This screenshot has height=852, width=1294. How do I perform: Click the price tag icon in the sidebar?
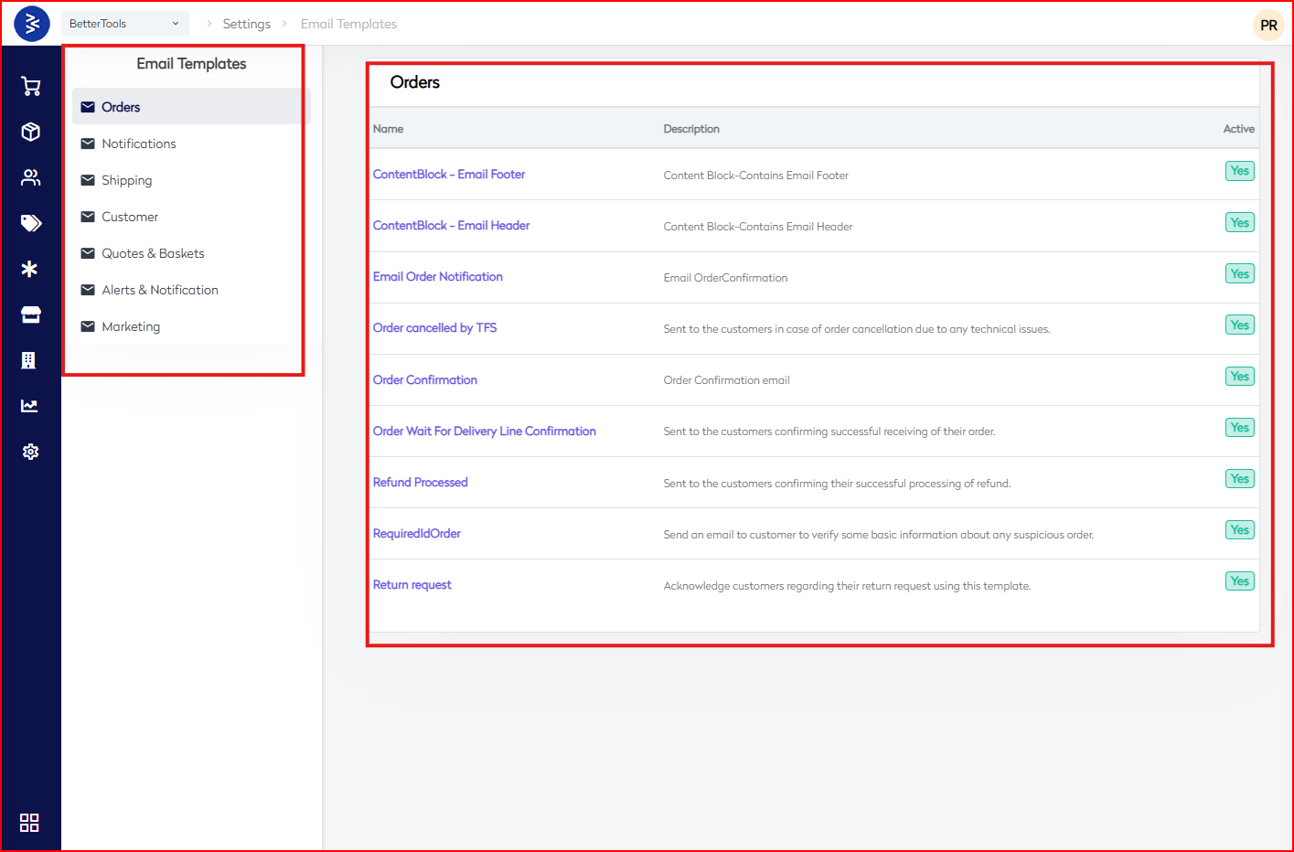click(x=30, y=223)
